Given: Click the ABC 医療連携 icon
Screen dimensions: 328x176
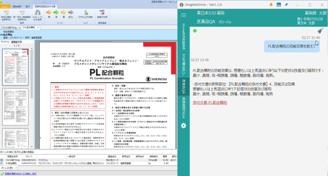Looking at the screenshot, I should click(x=102, y=12).
